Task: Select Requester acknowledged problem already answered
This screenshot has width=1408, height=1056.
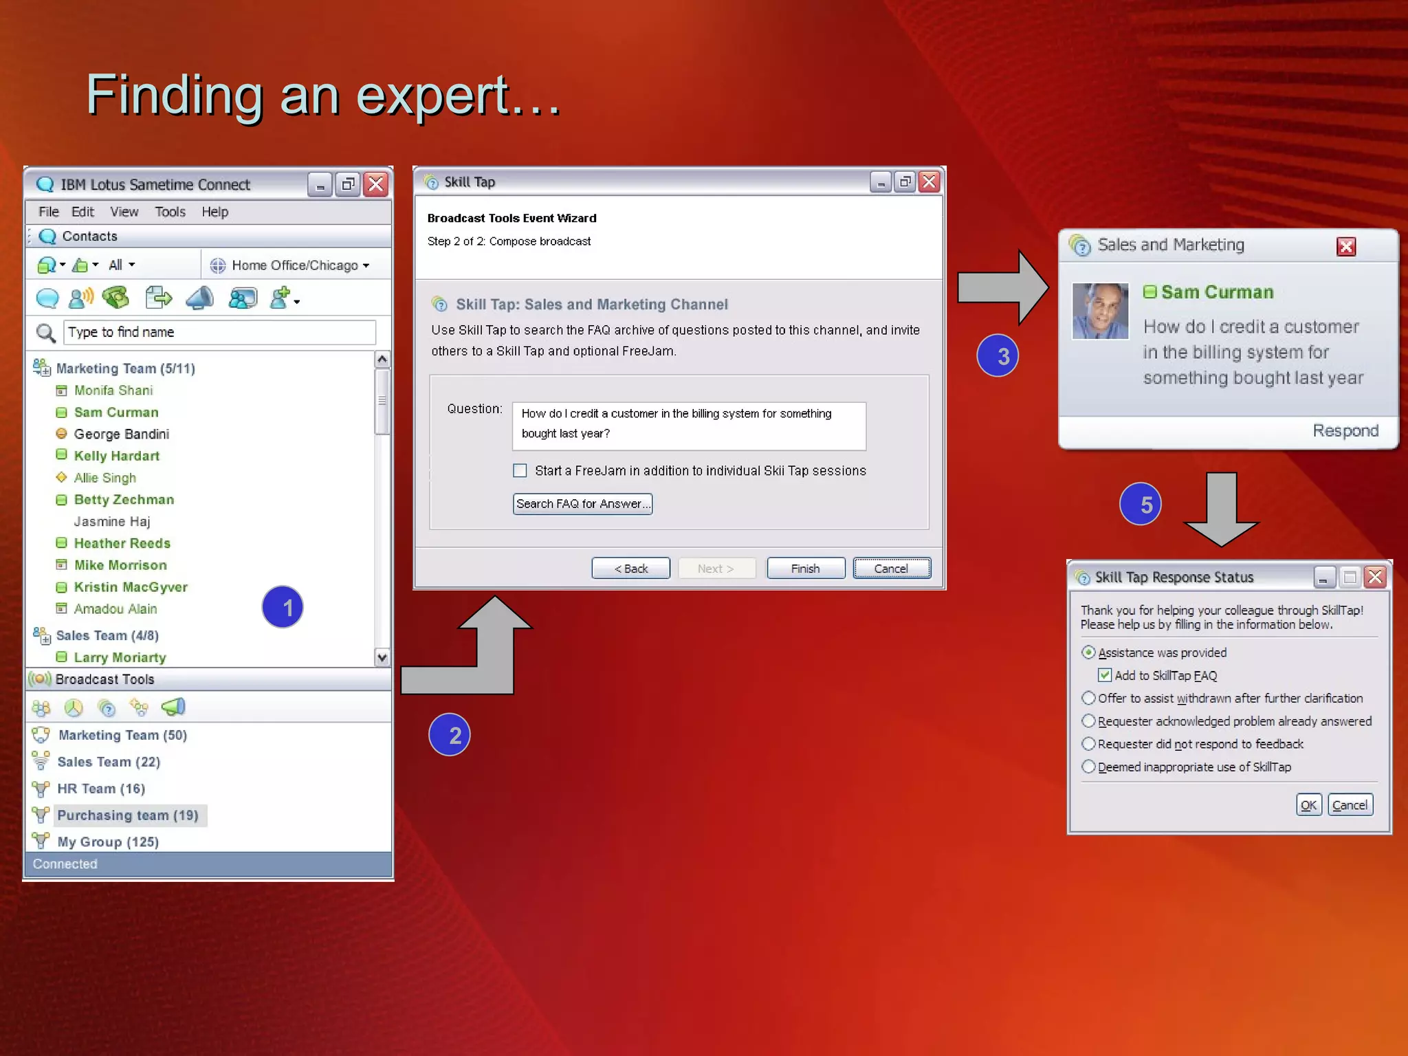Action: 1088,720
